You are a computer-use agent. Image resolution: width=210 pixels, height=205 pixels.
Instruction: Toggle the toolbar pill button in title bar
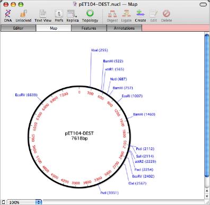tap(203, 4)
